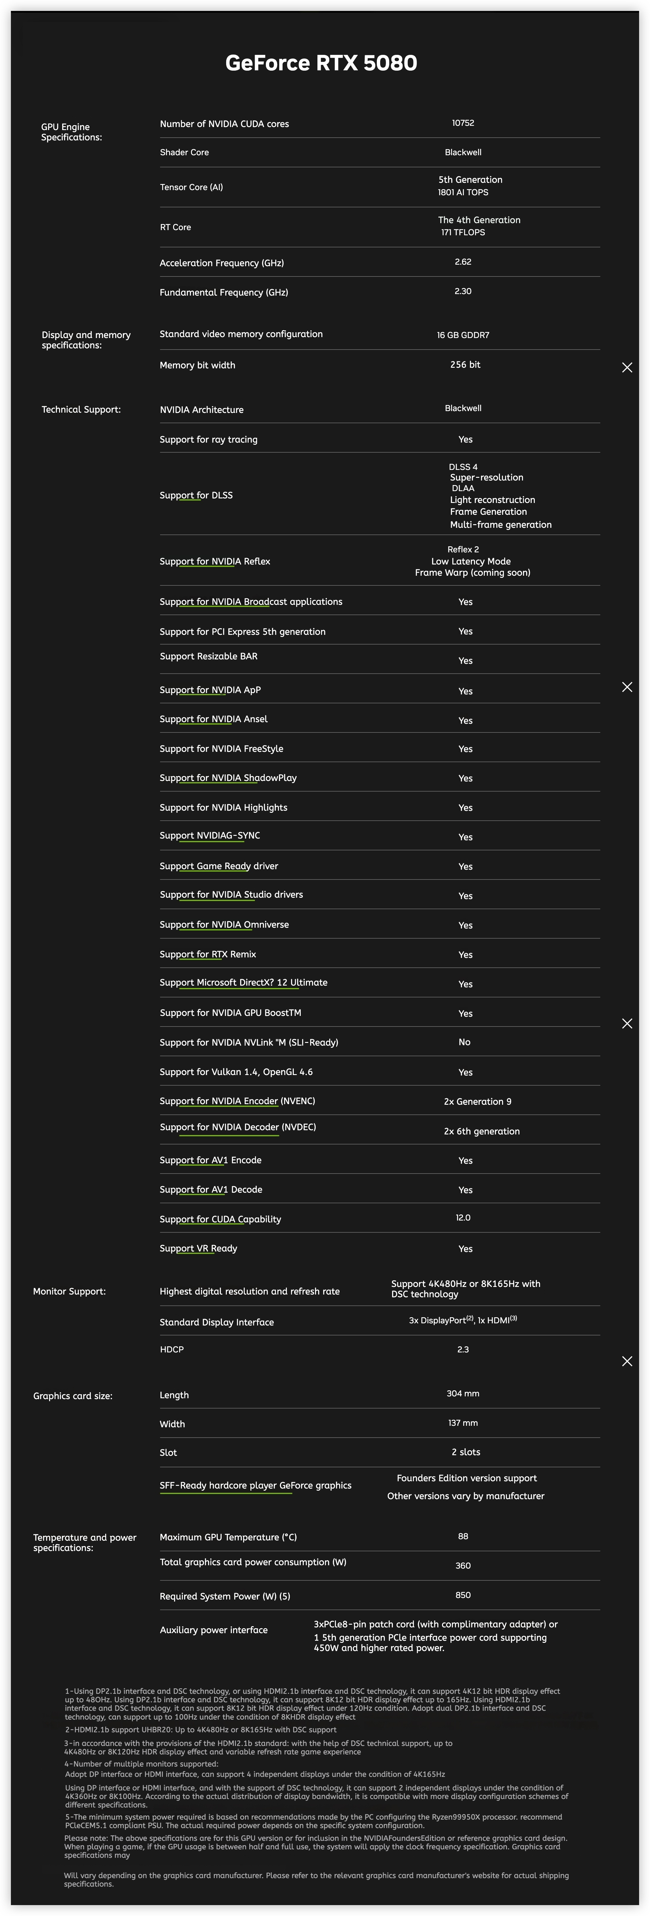Follow the Microsoft DirectX 12 Ultimate link
The image size is (650, 1916).
point(243,983)
